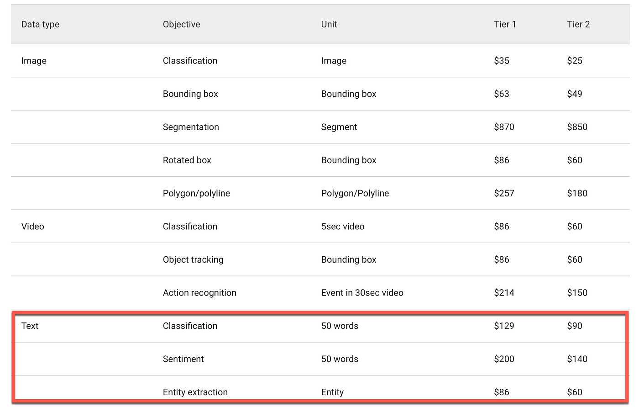The height and width of the screenshot is (407, 639).
Task: Select the Polygon/polyline objective cell
Action: coord(196,193)
